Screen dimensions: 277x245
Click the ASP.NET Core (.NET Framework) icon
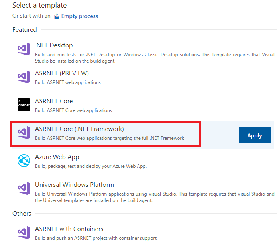(24, 133)
